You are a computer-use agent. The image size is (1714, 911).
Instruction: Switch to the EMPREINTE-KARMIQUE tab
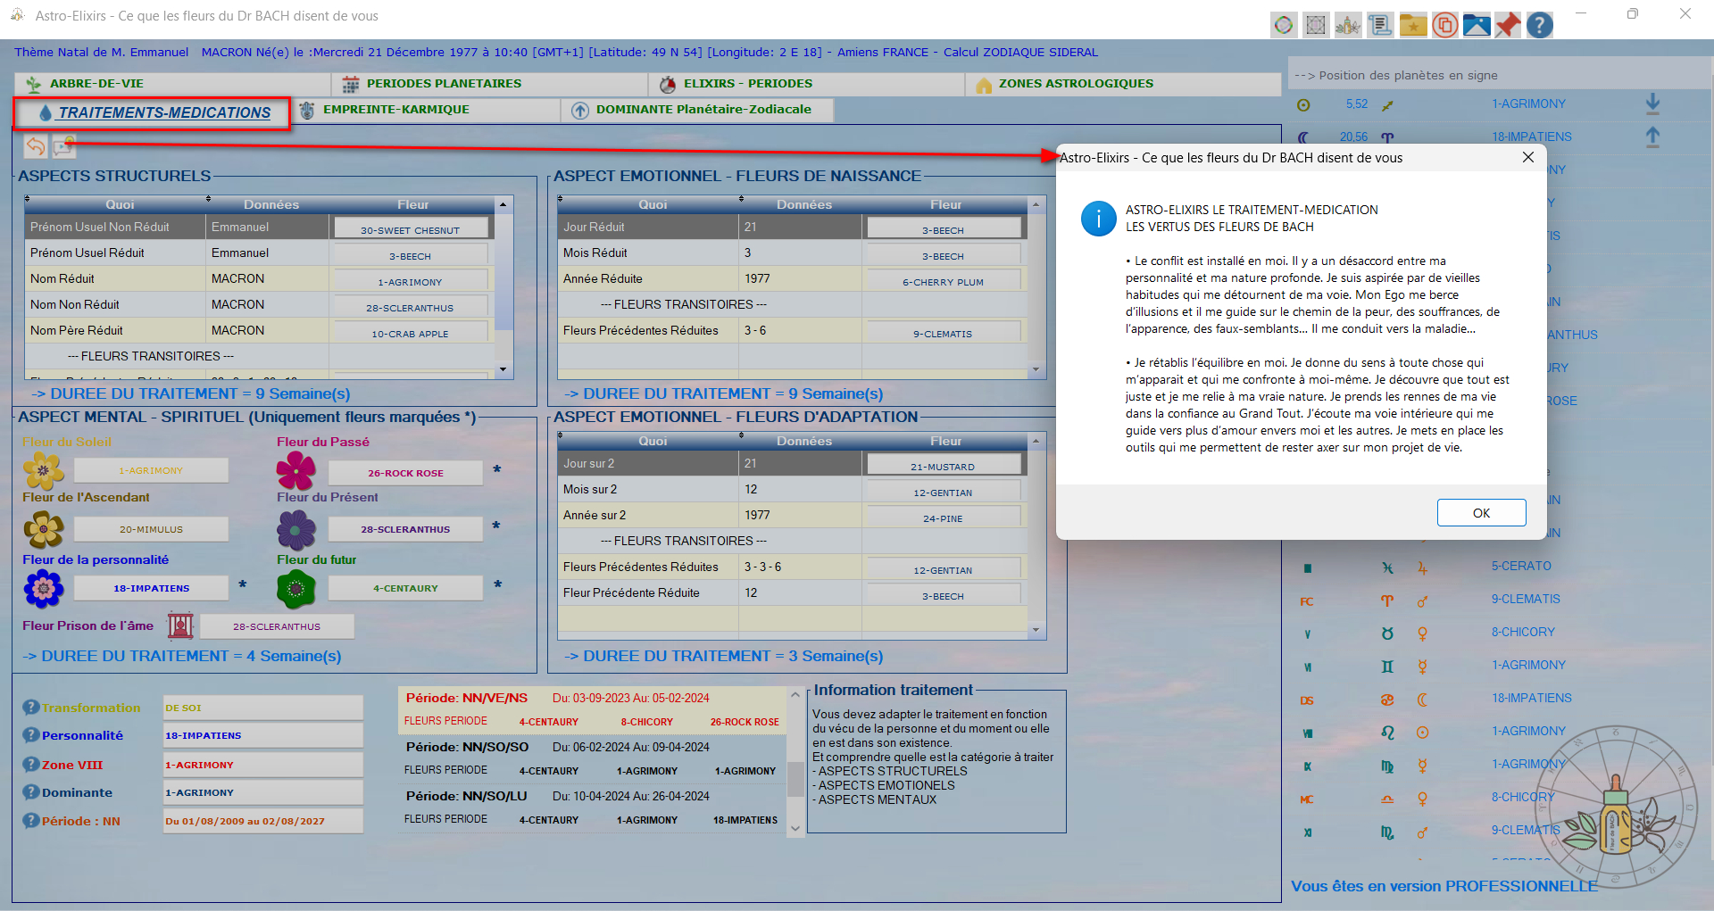(x=427, y=110)
